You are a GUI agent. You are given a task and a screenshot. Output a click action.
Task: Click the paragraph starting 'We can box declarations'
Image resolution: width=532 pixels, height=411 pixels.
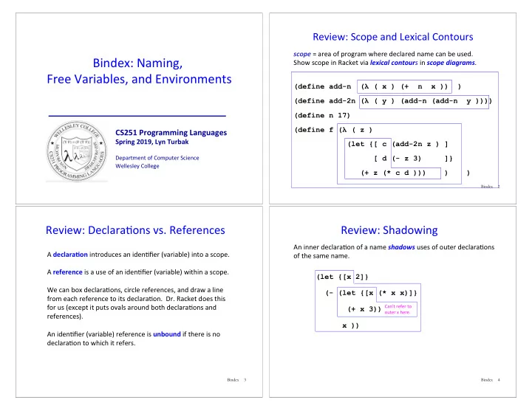pyautogui.click(x=136, y=303)
